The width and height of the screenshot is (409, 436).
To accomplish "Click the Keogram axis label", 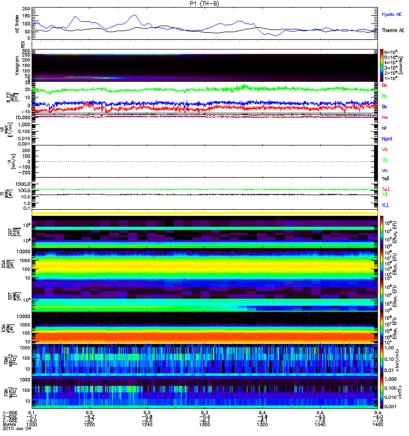I will point(17,65).
